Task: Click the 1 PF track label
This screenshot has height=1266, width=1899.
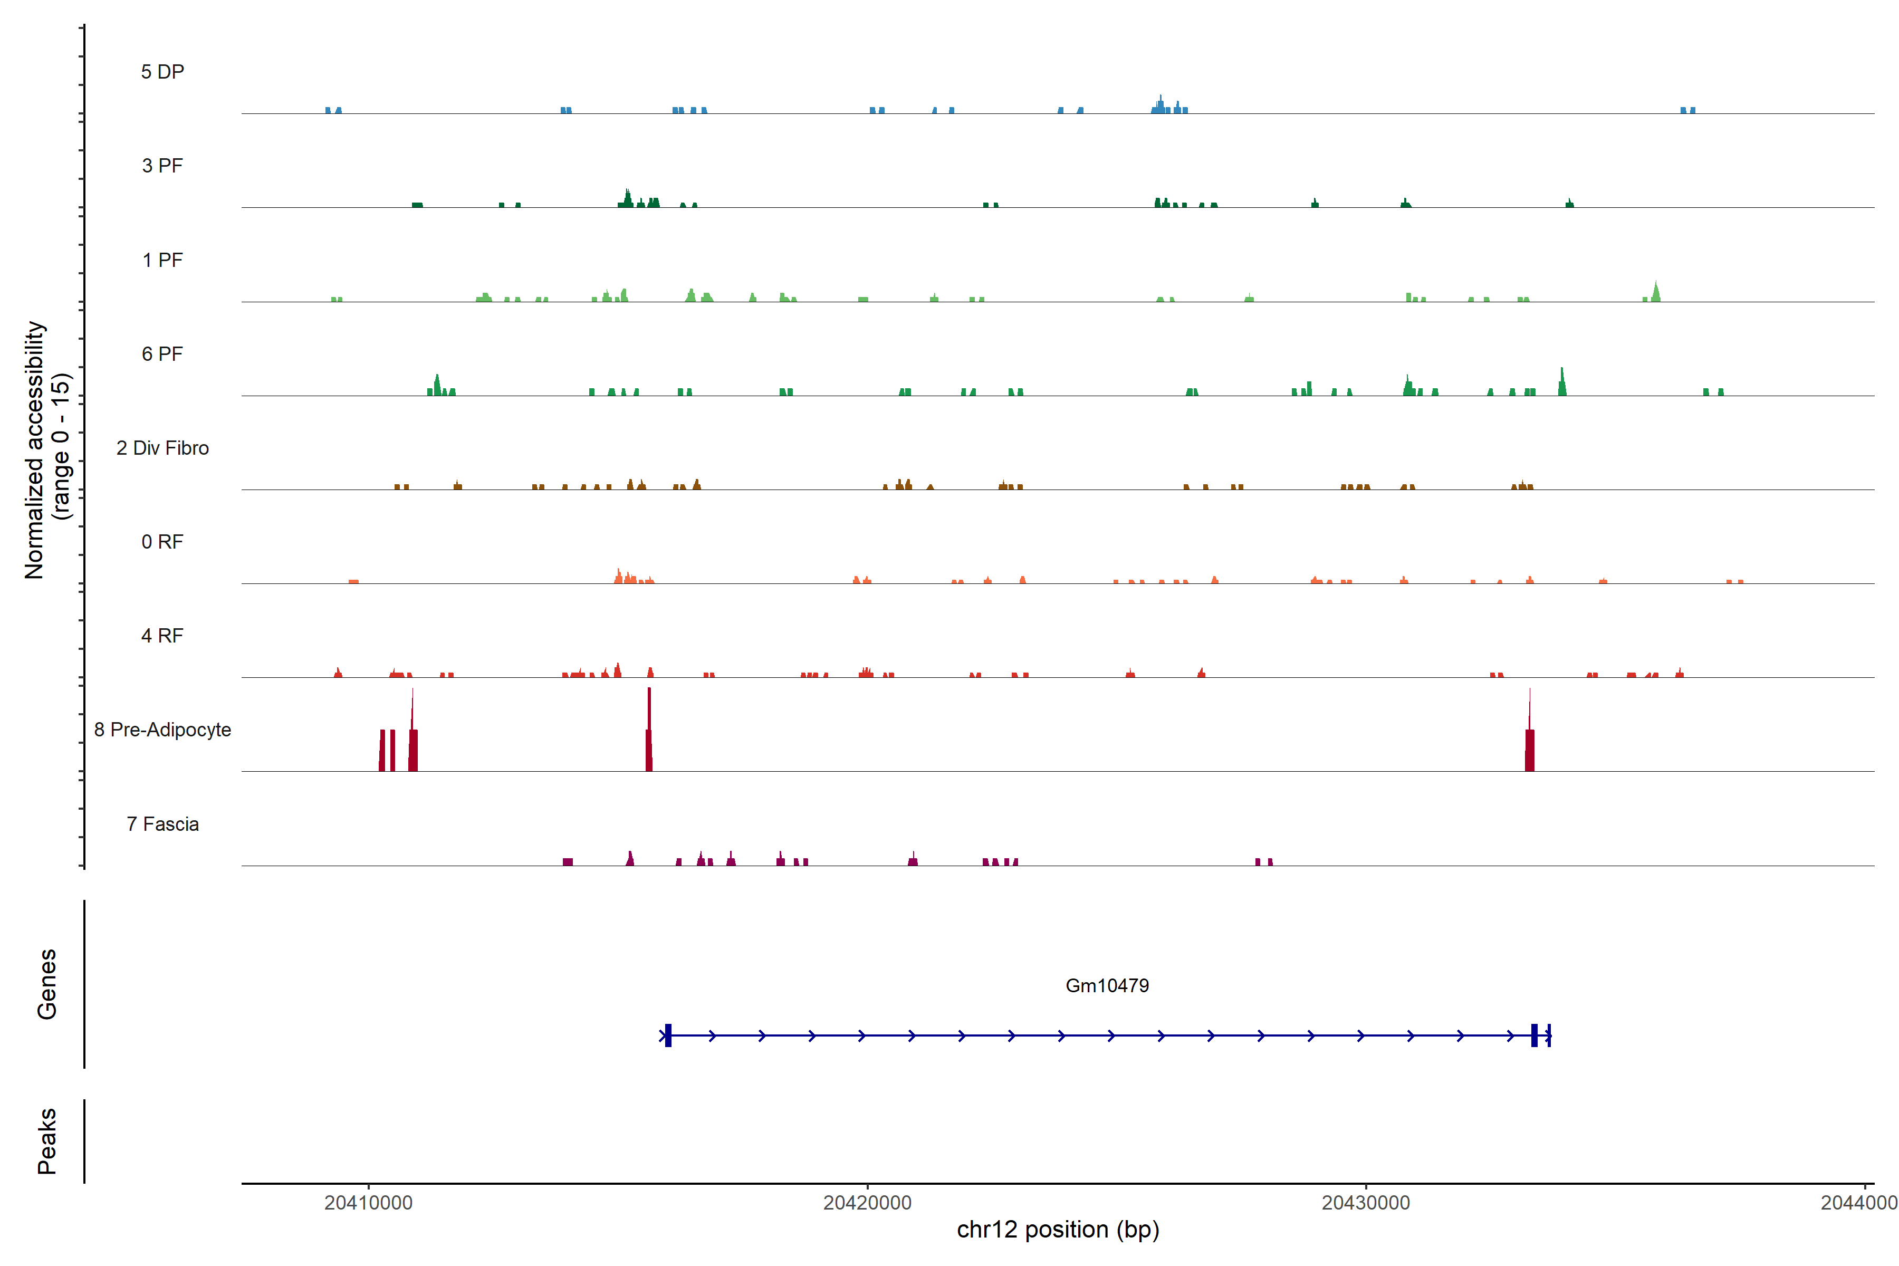Action: [162, 260]
